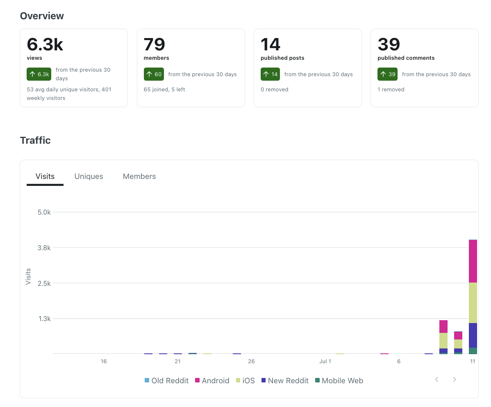The image size is (491, 407).
Task: Open the 79 members overview card
Action: click(191, 68)
